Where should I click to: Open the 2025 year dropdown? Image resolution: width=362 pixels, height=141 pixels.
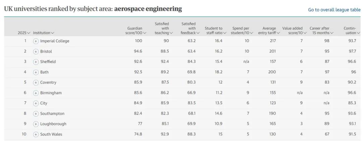coord(24,33)
